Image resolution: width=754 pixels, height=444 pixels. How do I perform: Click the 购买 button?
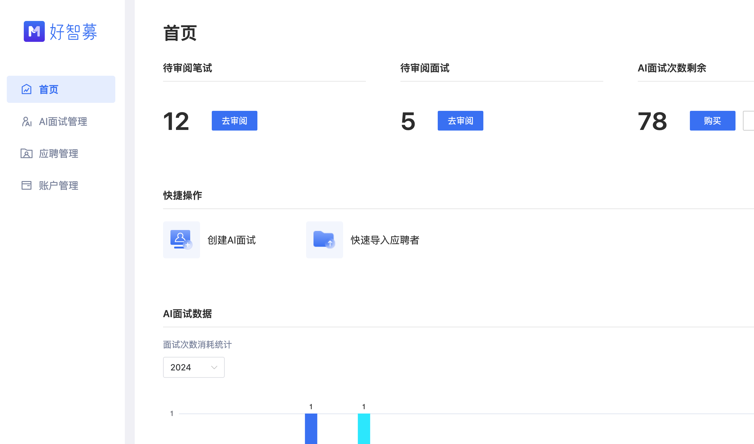click(712, 121)
